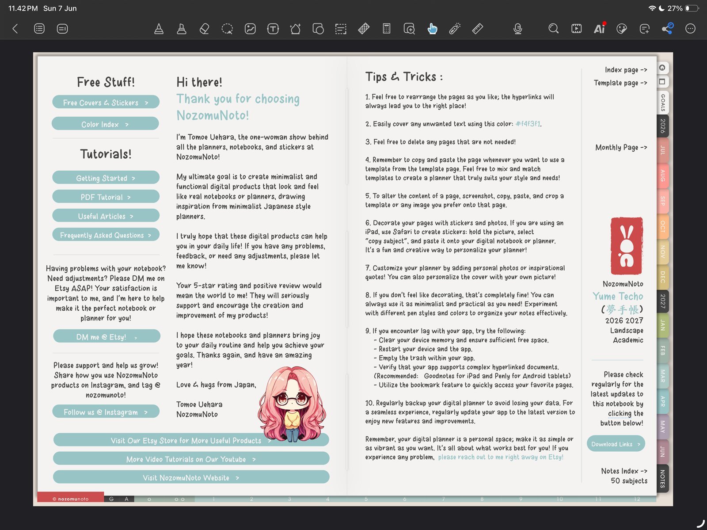
Task: Go to the AUG month tab
Action: 662,175
